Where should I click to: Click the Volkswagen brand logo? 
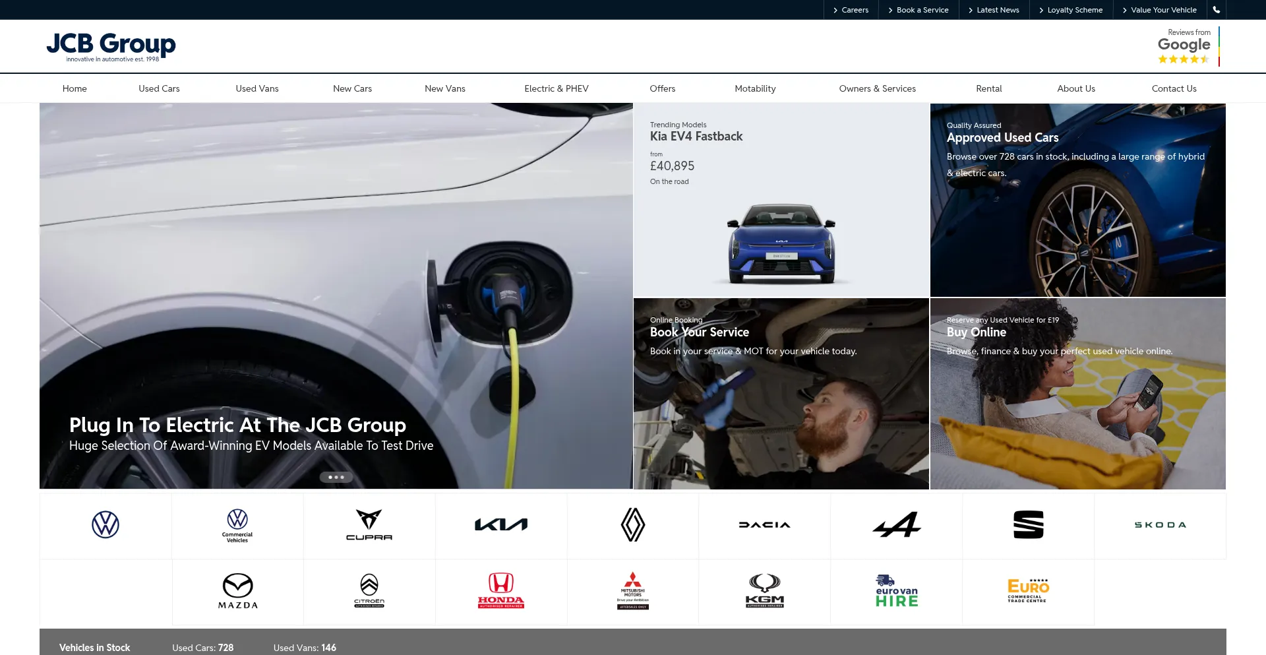(x=105, y=525)
